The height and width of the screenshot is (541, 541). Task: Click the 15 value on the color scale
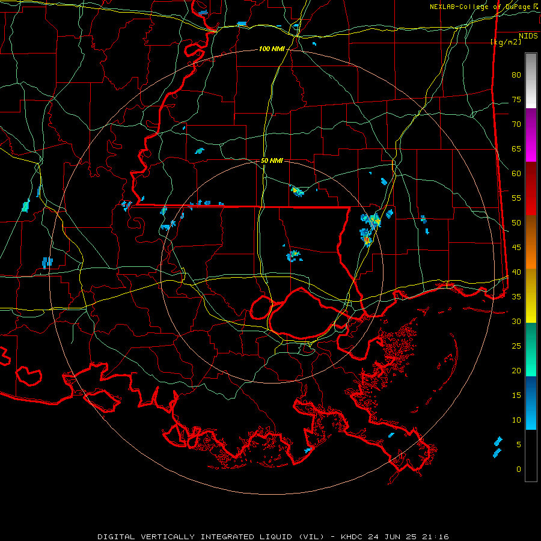point(516,396)
